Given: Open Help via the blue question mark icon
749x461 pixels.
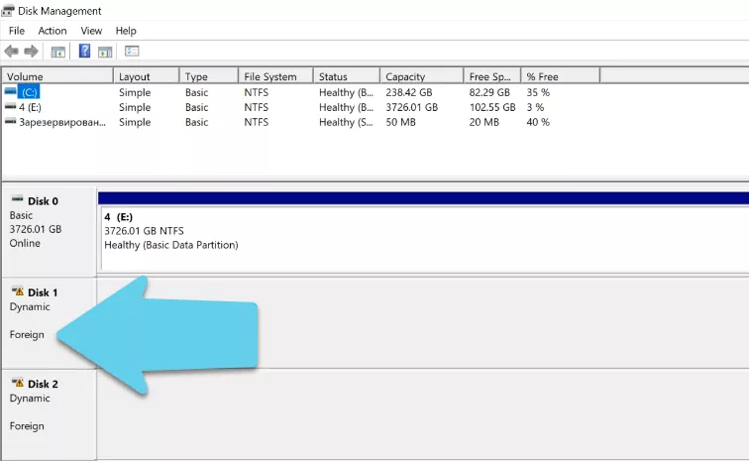Looking at the screenshot, I should pos(85,51).
